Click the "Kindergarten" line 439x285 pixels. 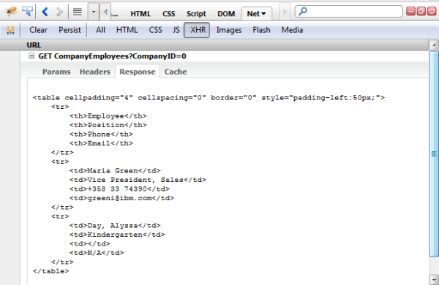pos(117,235)
